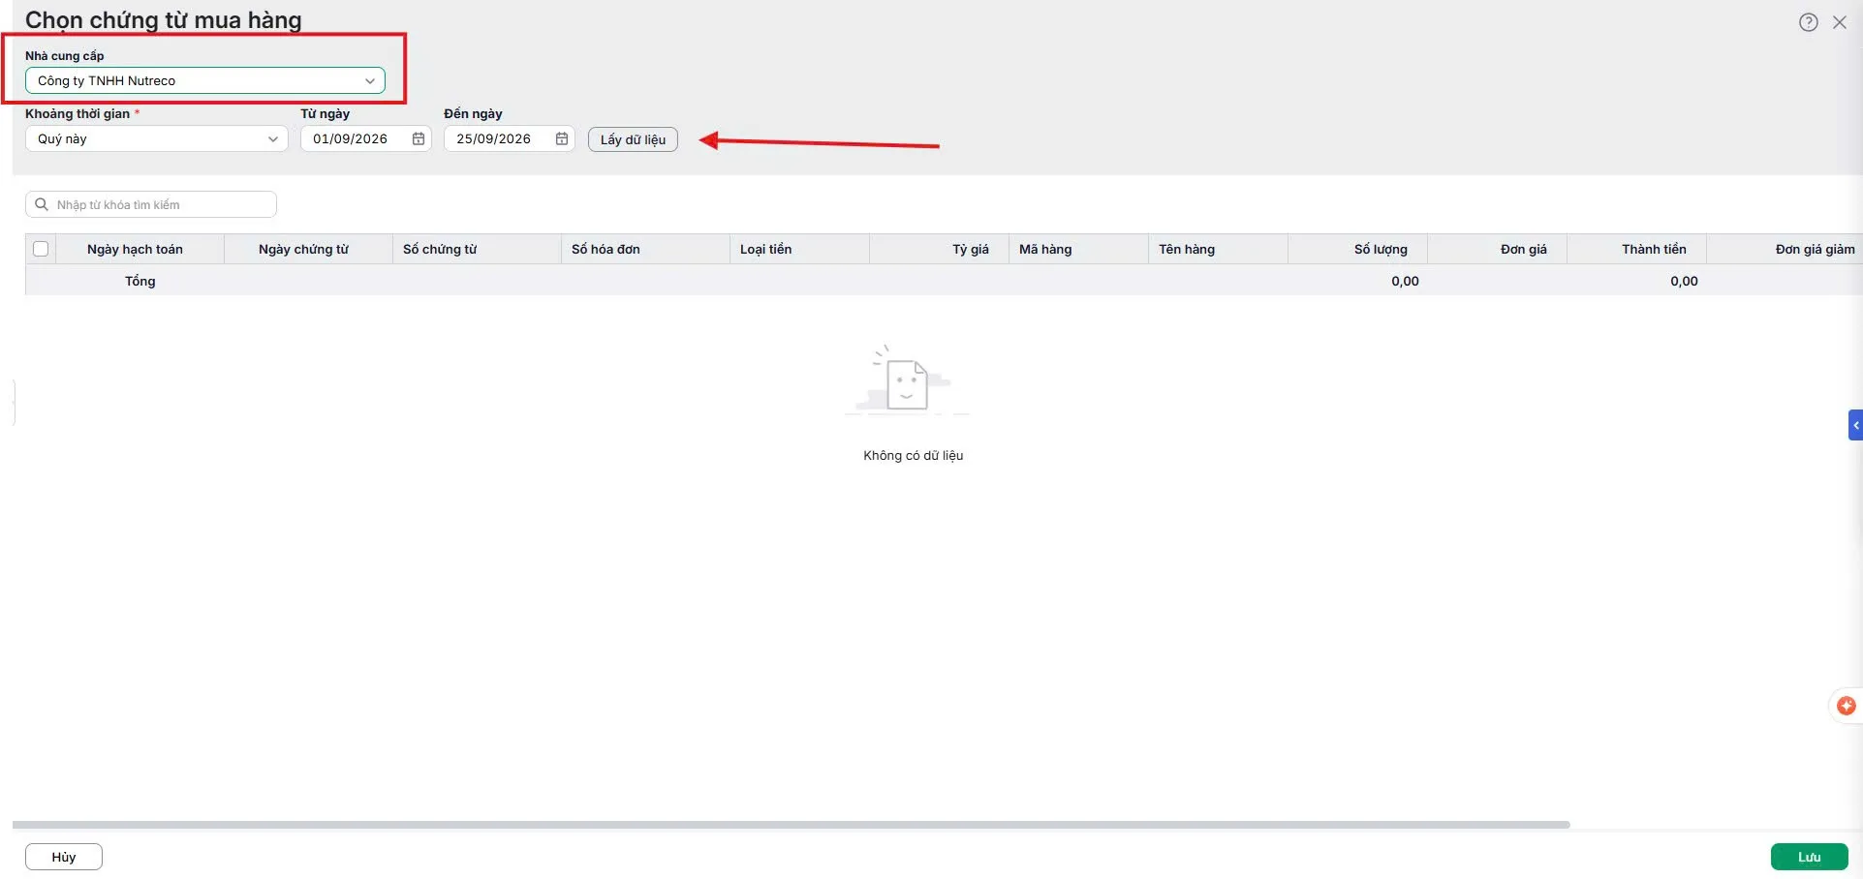
Task: Open calendar for Từ ngày field
Action: pyautogui.click(x=419, y=138)
